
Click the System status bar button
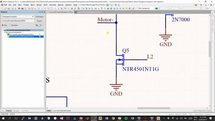point(171,114)
